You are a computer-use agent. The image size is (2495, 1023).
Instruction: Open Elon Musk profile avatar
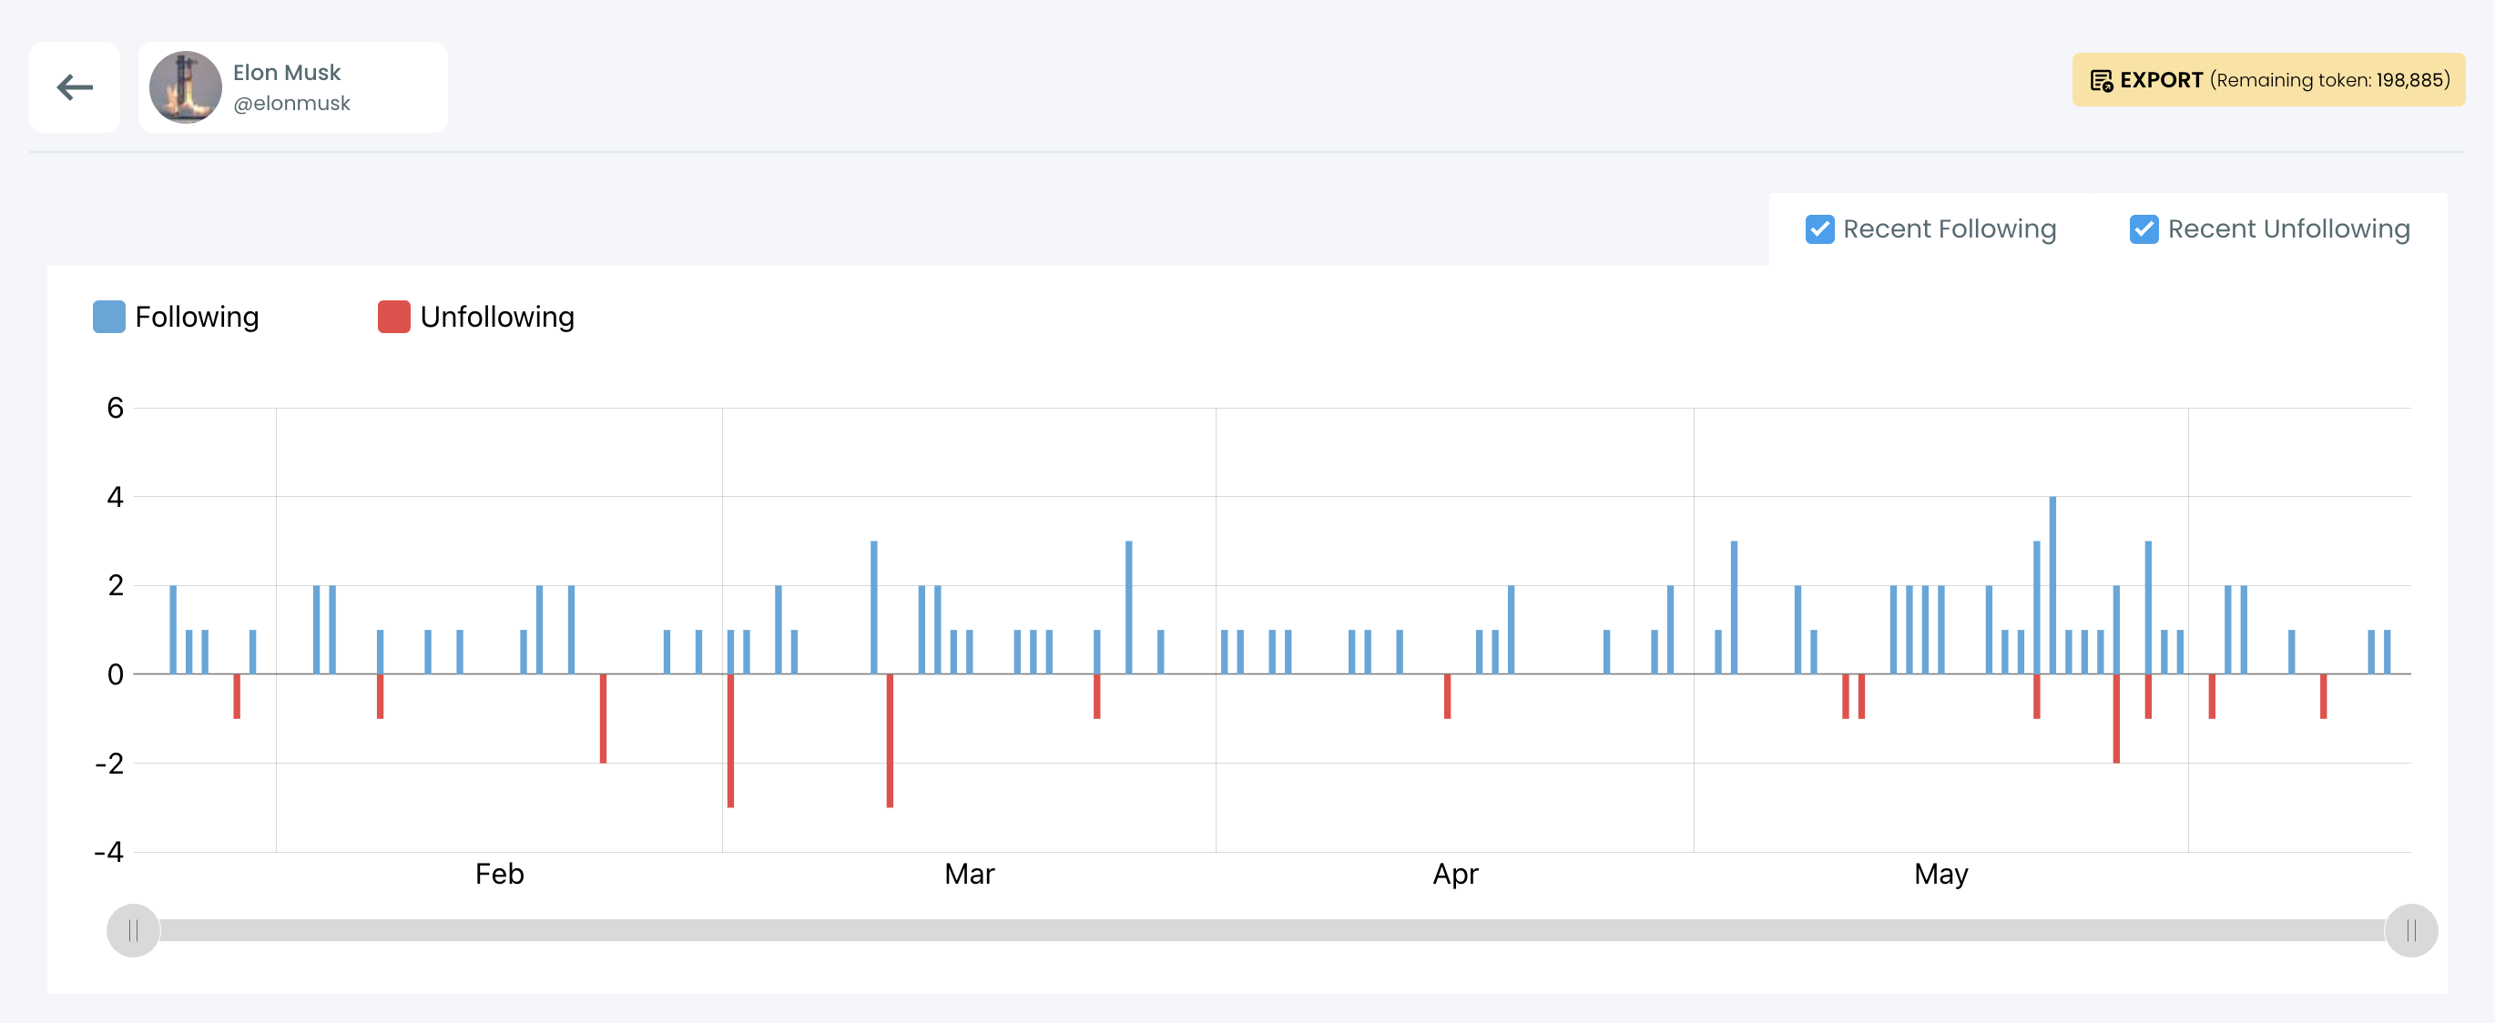tap(185, 87)
